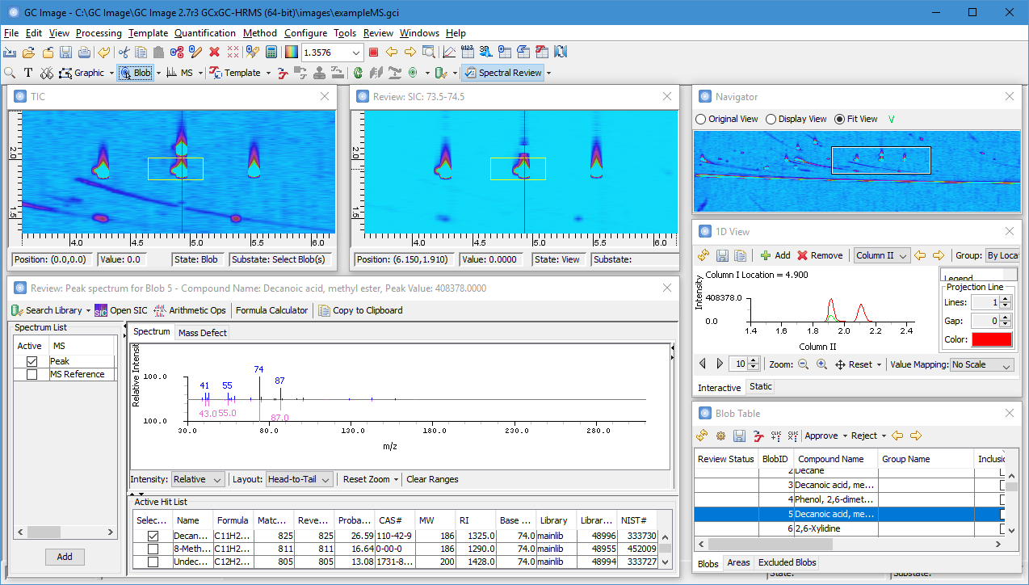Screen dimensions: 1029x585
Task: Open the calculator icon in main toolbar
Action: coord(271,53)
